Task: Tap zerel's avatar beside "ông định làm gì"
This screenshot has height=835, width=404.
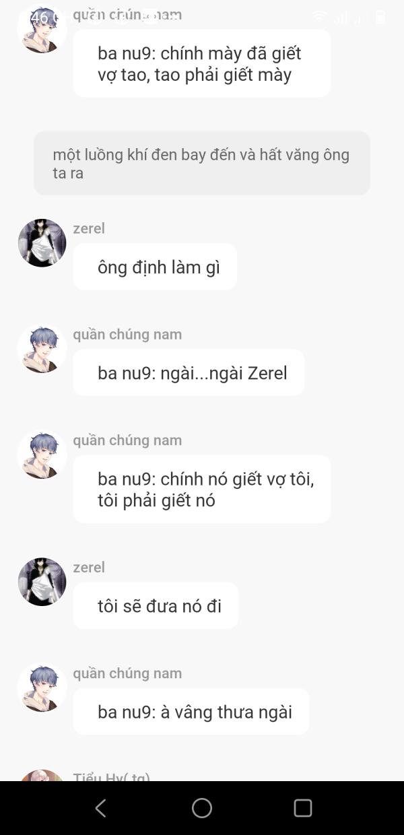Action: pos(42,243)
